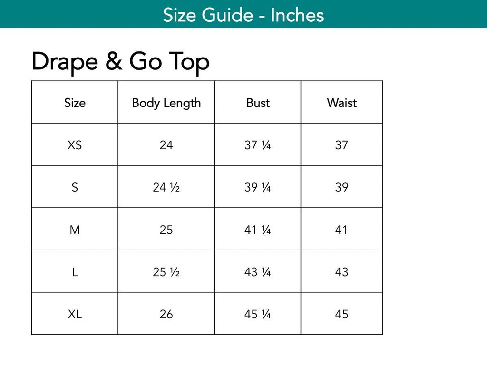Select the L size cell
487x365 pixels.
pyautogui.click(x=75, y=272)
